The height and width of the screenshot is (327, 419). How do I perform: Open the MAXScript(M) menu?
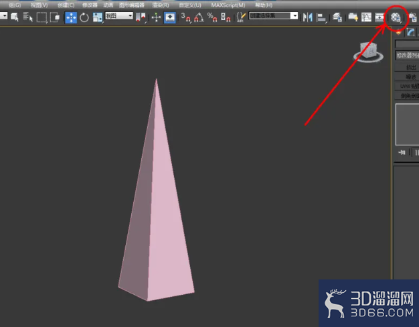pos(228,5)
